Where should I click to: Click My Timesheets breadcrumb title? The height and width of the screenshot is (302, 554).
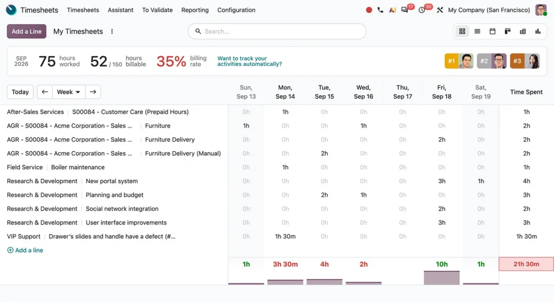pos(78,31)
